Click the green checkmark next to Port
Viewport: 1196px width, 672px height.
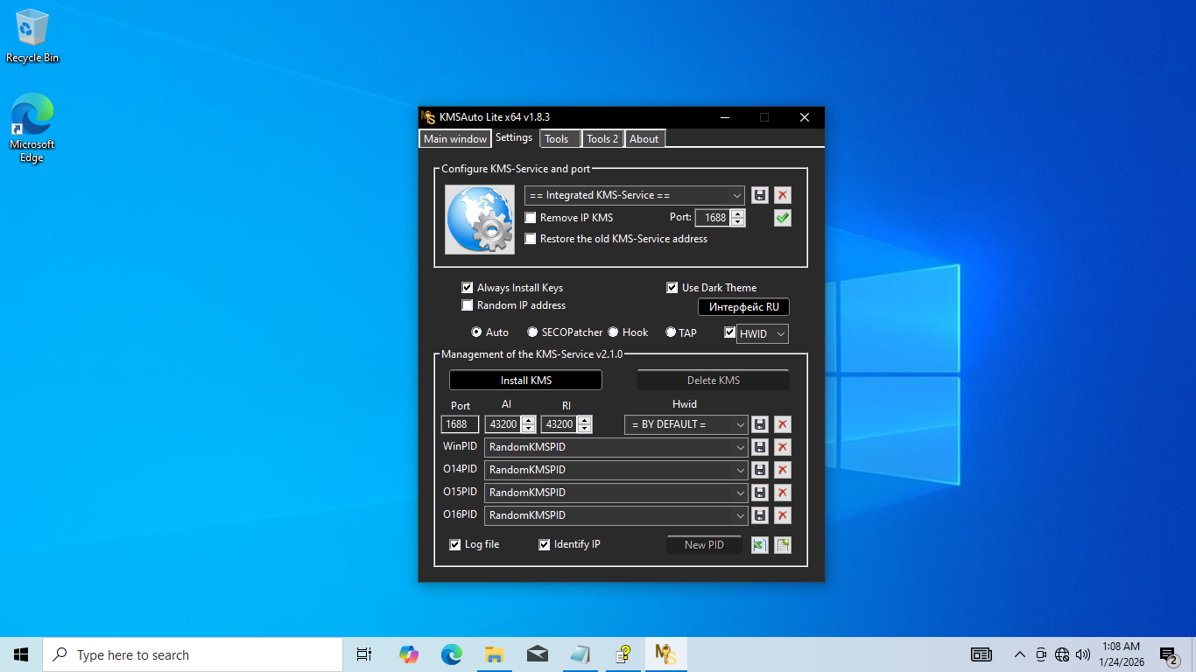[783, 218]
